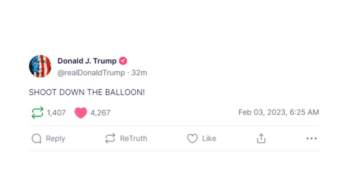Image resolution: width=348 pixels, height=196 pixels.
Task: Click the green ReTruth arrows count icon
Action: pos(37,113)
